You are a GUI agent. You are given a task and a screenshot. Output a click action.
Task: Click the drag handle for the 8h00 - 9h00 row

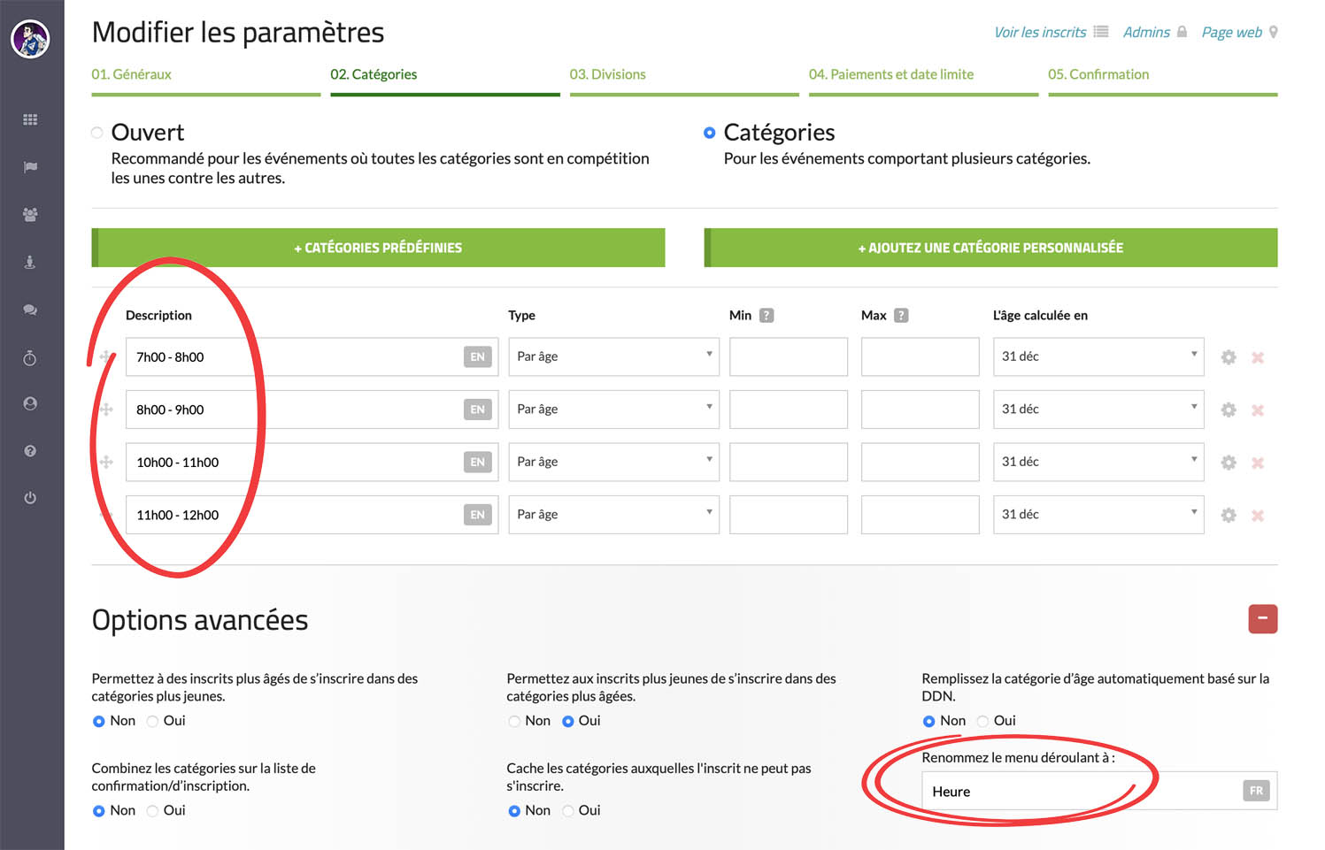(106, 410)
